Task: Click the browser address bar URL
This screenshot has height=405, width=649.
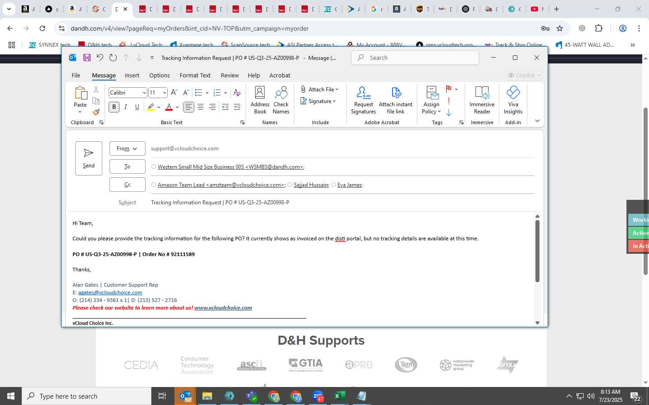Action: tap(190, 28)
